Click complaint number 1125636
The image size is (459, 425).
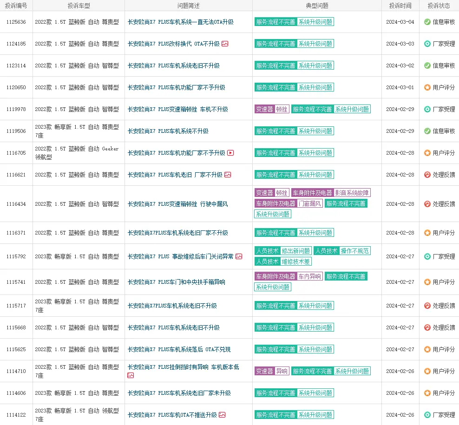[16, 22]
